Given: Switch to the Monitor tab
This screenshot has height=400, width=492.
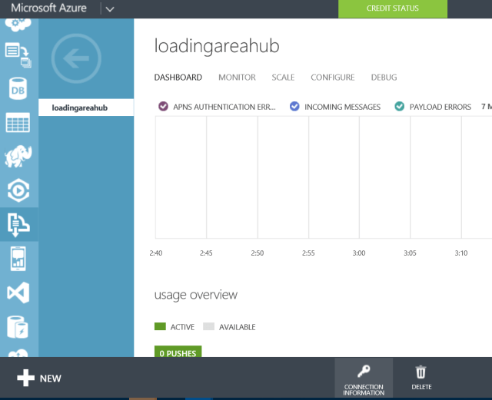Looking at the screenshot, I should [237, 78].
